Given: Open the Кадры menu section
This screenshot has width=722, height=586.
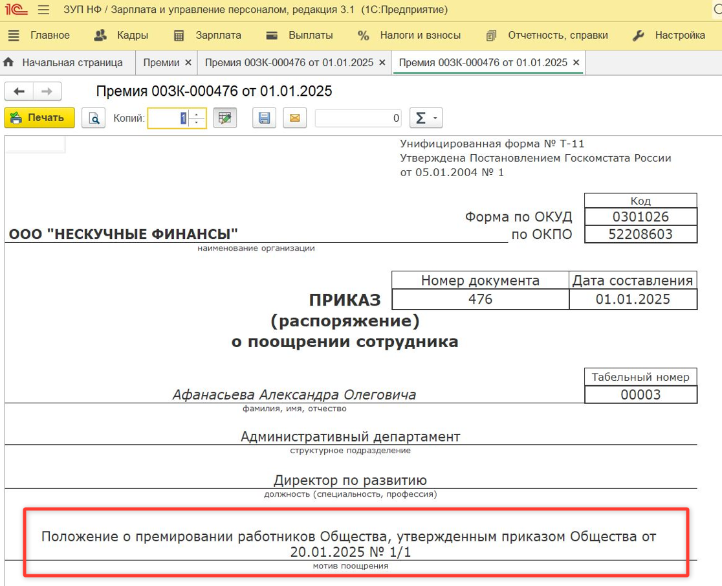Looking at the screenshot, I should click(x=121, y=36).
